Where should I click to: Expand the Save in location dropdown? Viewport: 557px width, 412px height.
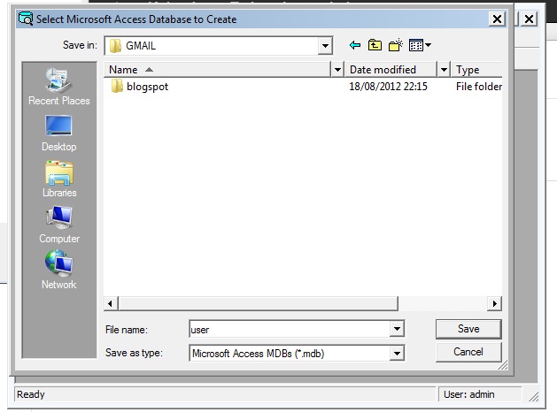tap(325, 45)
